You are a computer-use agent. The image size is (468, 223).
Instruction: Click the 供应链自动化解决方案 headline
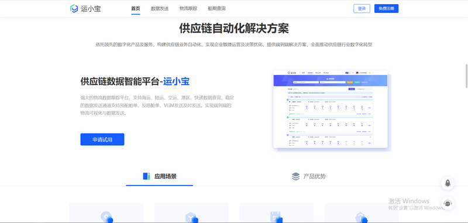pos(234,29)
